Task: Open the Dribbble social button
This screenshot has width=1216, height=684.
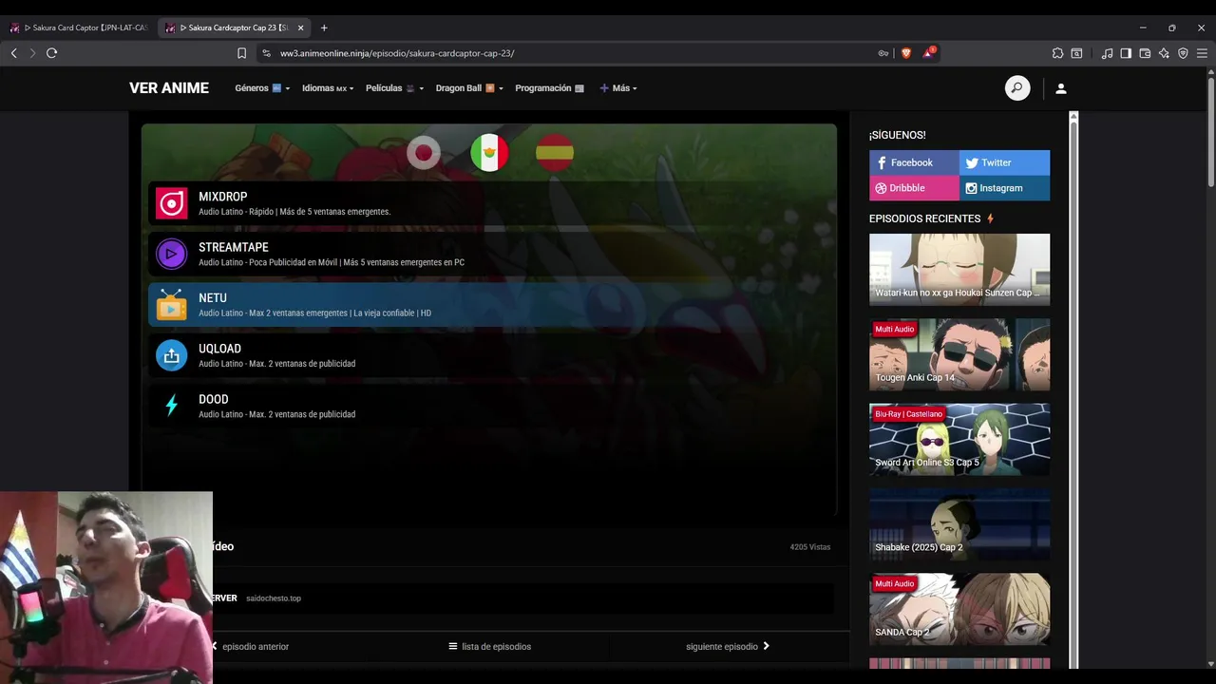Action: point(914,188)
